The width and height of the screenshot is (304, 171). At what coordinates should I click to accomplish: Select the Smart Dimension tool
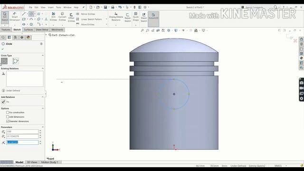tap(15, 17)
